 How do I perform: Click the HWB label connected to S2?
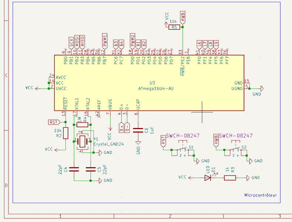(216, 141)
